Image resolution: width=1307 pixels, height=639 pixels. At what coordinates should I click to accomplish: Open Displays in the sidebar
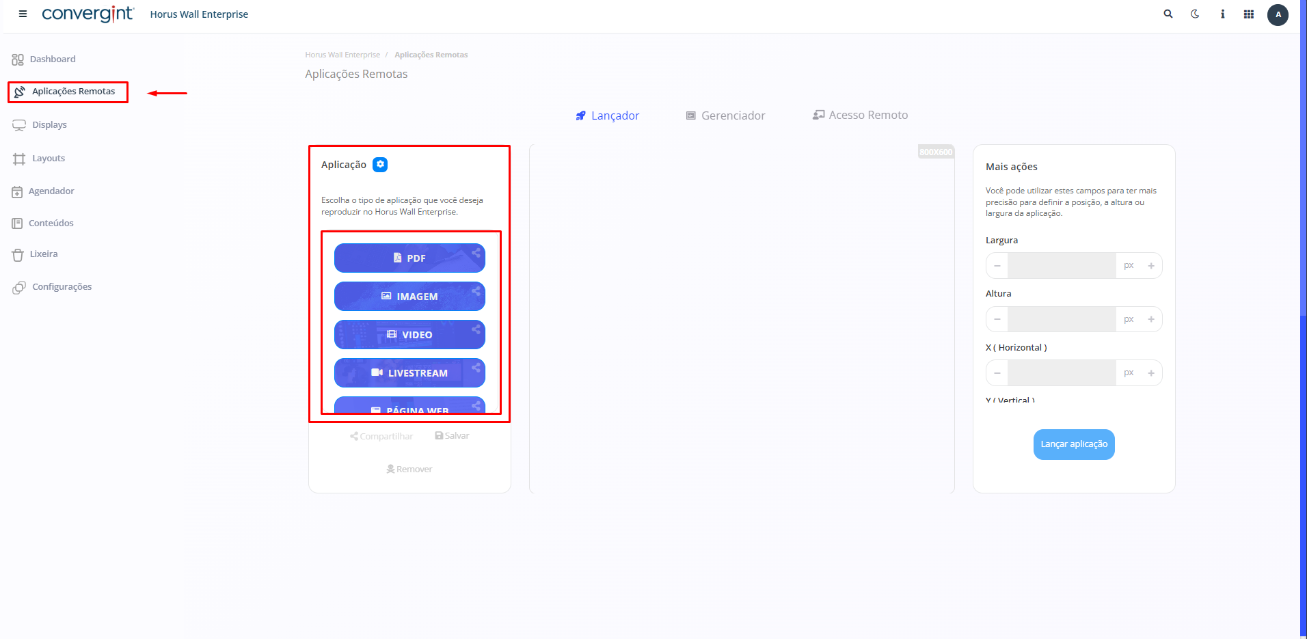click(49, 125)
